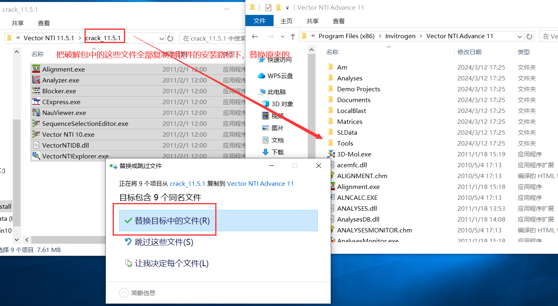Image resolution: width=558 pixels, height=306 pixels.
Task: Select Blocker.exe icon in crack folder
Action: [36, 91]
